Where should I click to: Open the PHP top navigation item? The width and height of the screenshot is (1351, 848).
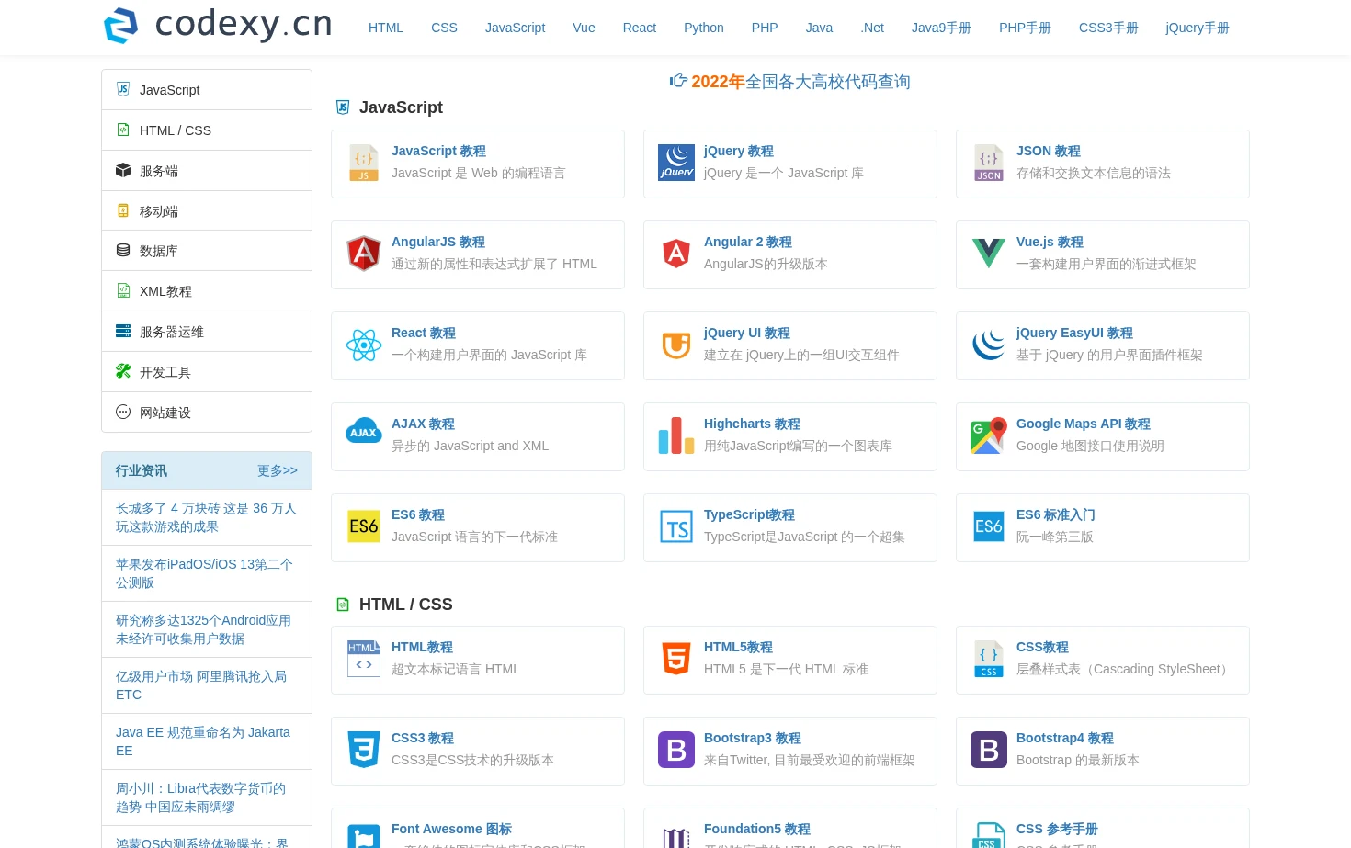765,28
